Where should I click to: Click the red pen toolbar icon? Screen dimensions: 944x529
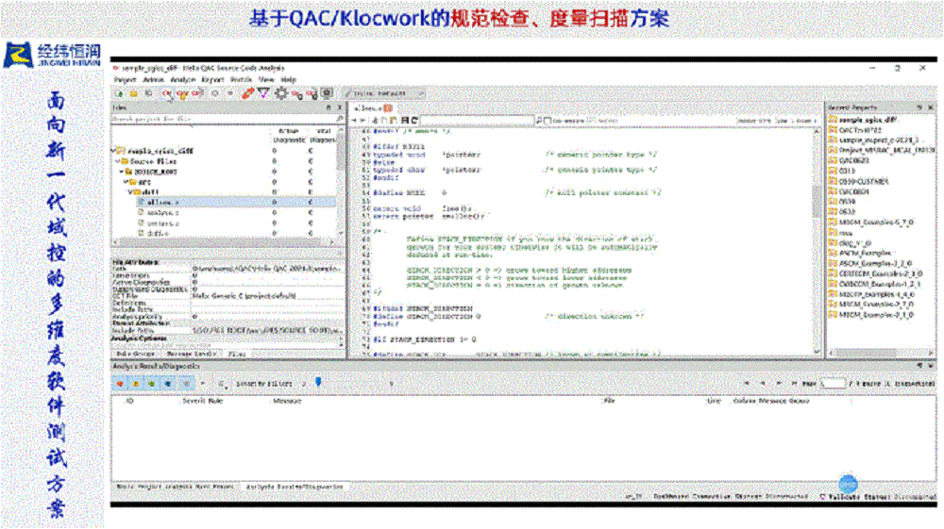[x=247, y=93]
